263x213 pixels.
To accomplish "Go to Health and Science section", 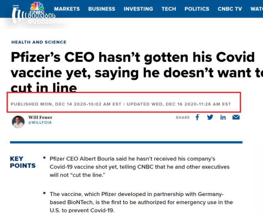I will point(39,42).
